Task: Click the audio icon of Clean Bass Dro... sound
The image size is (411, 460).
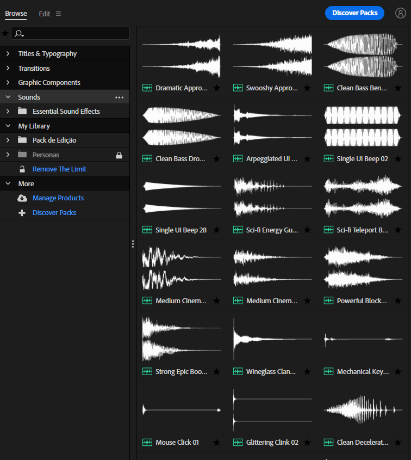Action: click(x=147, y=159)
